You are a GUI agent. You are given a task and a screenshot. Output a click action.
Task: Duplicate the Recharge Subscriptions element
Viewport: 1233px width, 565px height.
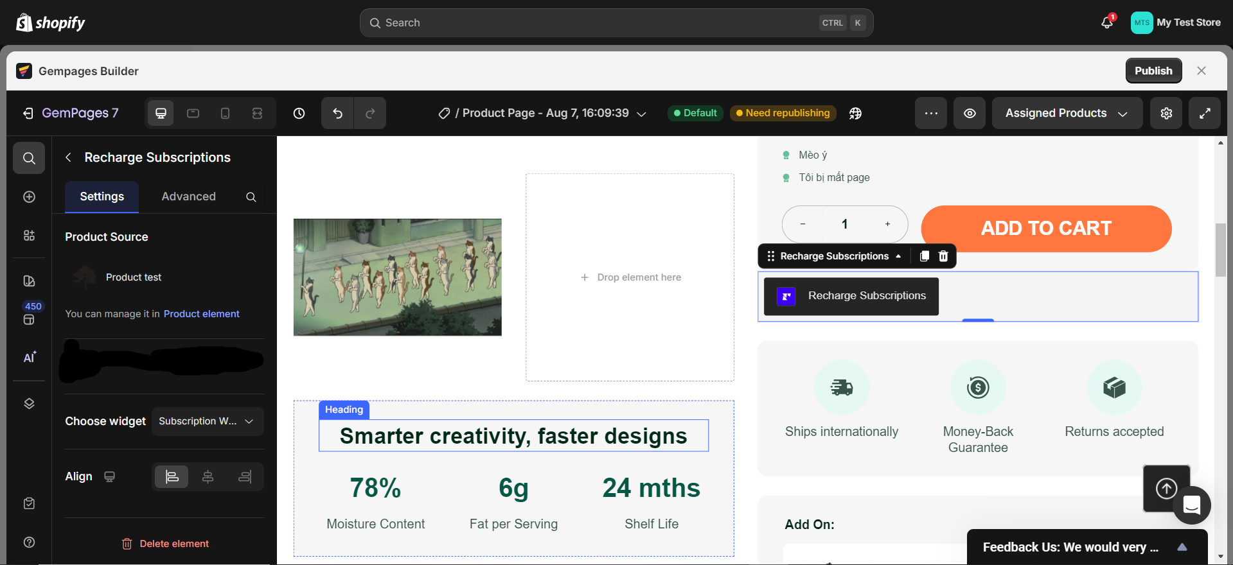[x=924, y=256]
